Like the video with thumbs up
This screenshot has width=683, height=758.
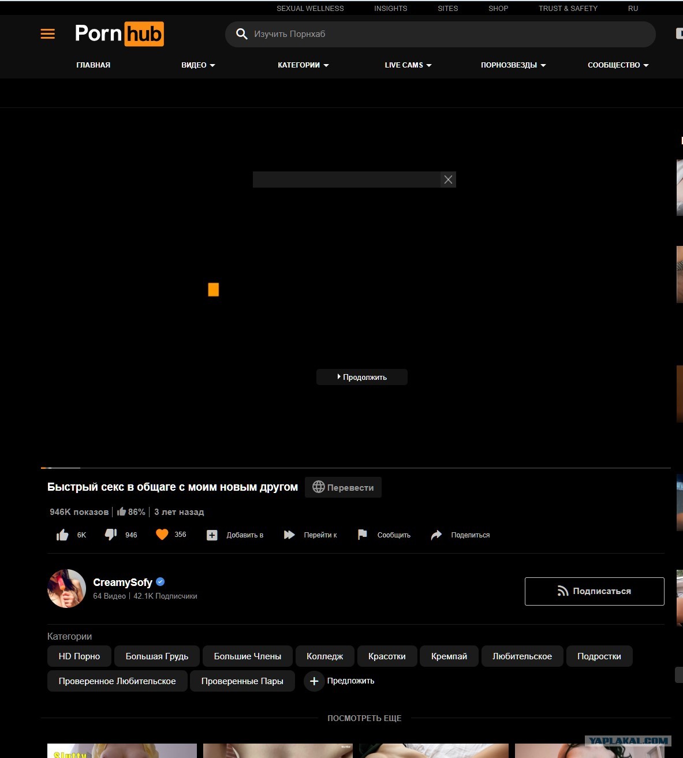62,535
